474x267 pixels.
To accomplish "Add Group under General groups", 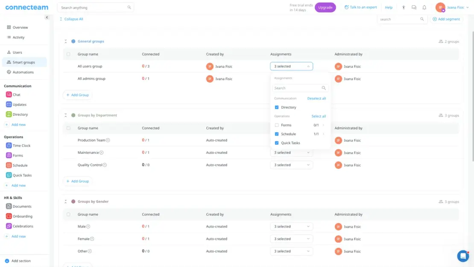I will point(78,95).
